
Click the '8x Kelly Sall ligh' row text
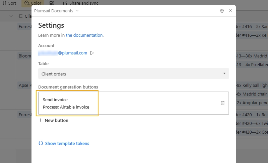(x=252, y=85)
